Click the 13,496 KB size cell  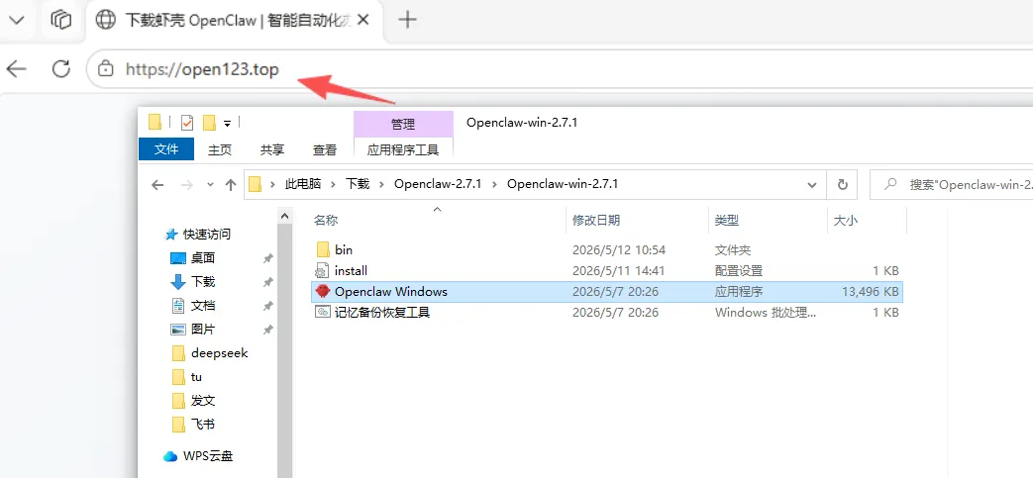(870, 292)
